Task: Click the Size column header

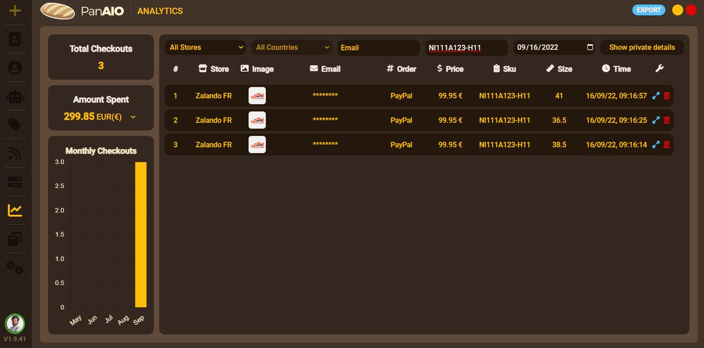Action: click(559, 69)
